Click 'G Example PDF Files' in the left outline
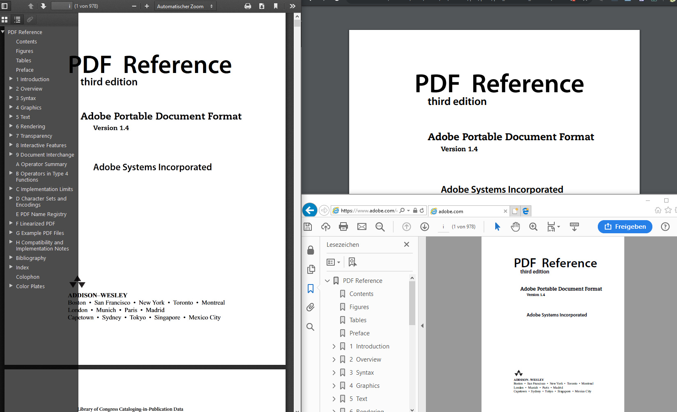The width and height of the screenshot is (677, 412). pyautogui.click(x=40, y=233)
